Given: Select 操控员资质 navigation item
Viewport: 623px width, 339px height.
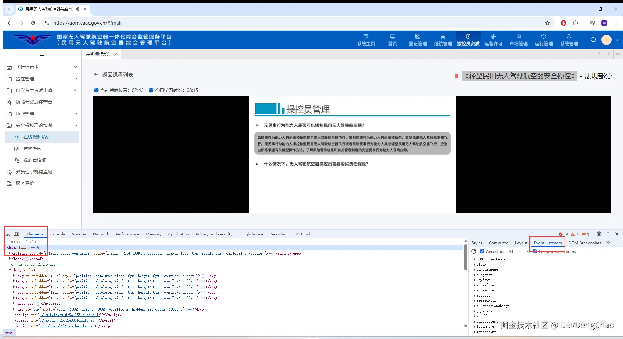Looking at the screenshot, I should (468, 40).
